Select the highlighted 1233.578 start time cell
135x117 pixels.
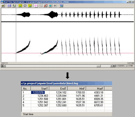point(38,92)
